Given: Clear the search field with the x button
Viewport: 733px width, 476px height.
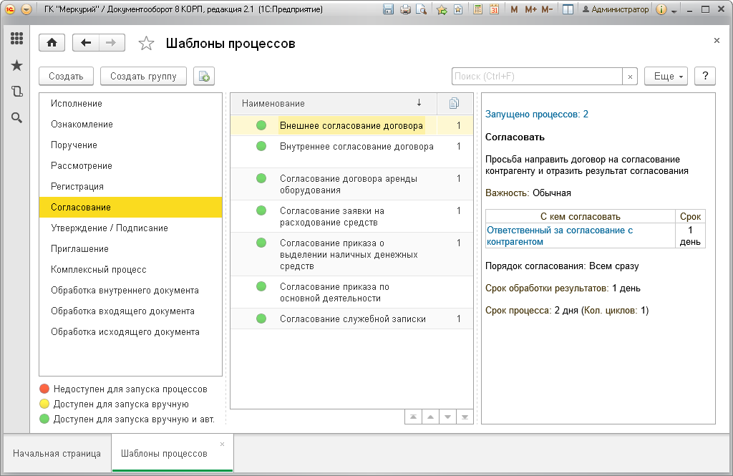Looking at the screenshot, I should point(630,77).
